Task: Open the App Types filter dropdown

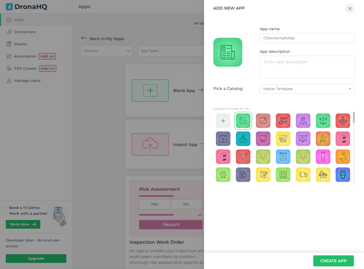Action: pyautogui.click(x=171, y=51)
